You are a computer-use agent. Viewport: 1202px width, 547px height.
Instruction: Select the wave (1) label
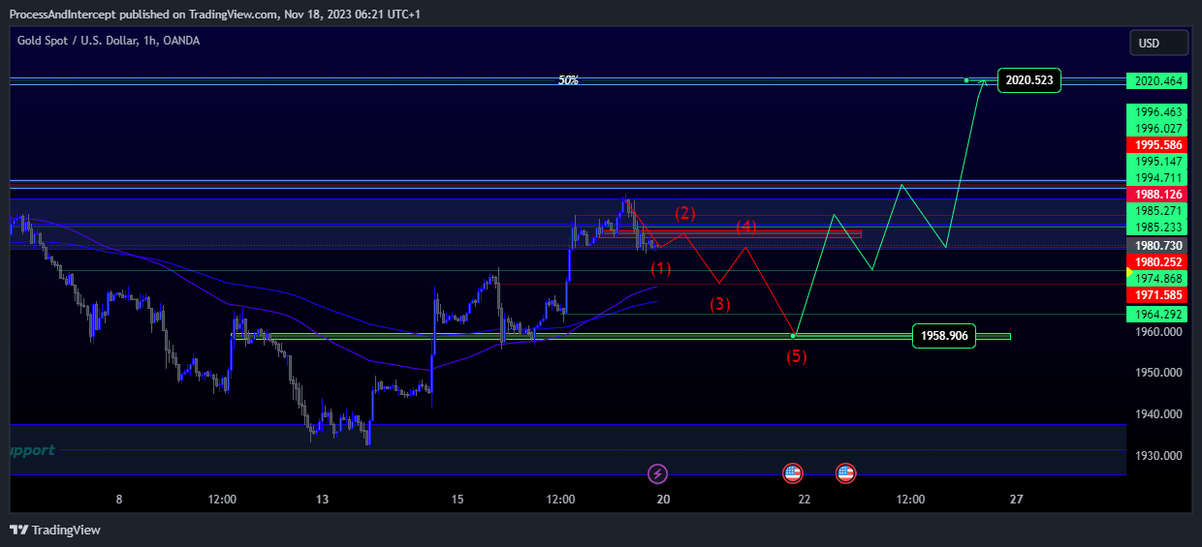pos(661,267)
